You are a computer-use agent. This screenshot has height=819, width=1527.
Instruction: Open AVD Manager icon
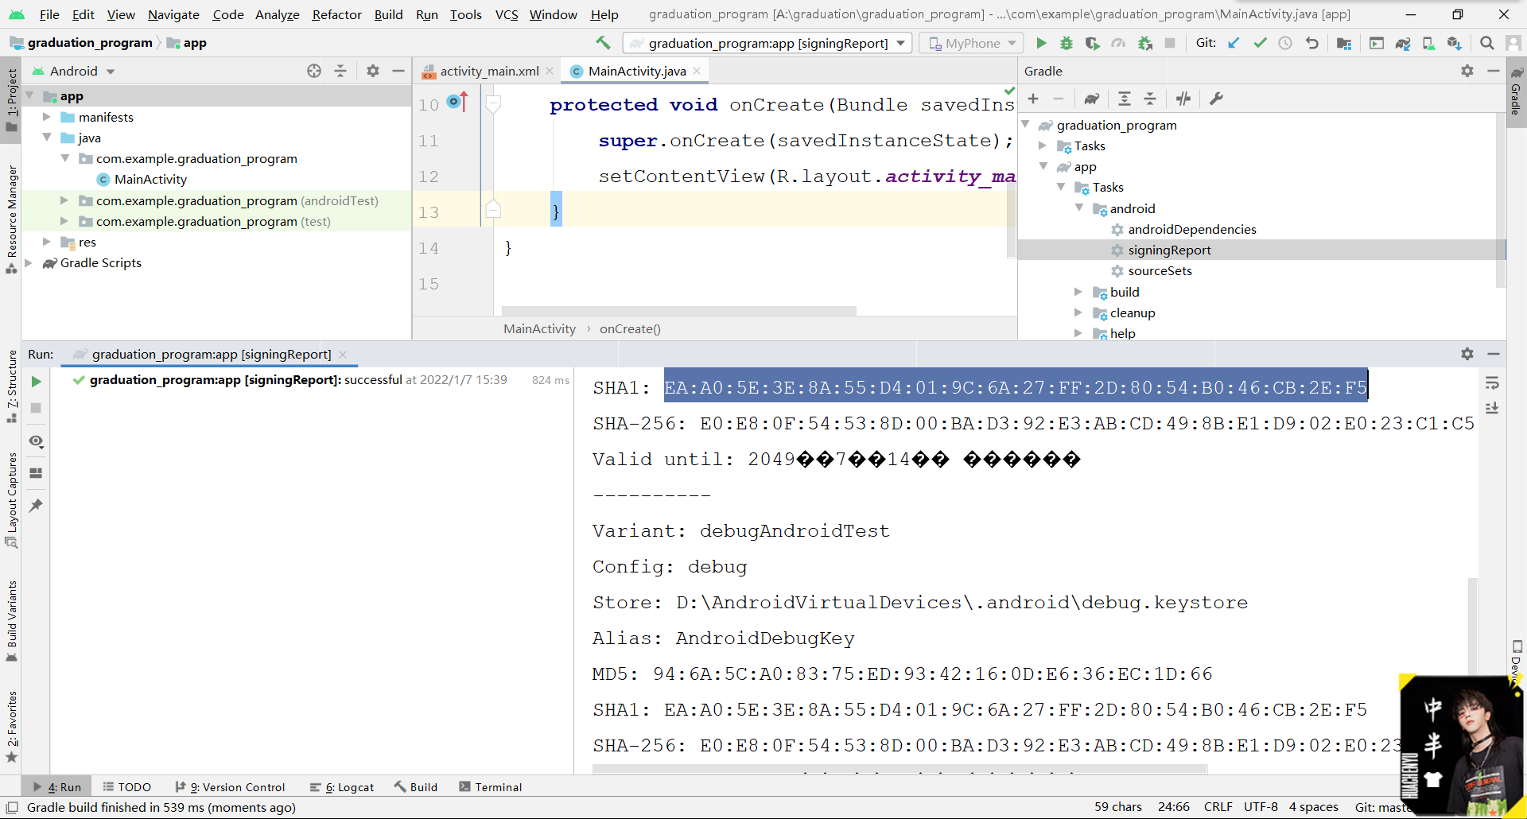[x=1428, y=43]
